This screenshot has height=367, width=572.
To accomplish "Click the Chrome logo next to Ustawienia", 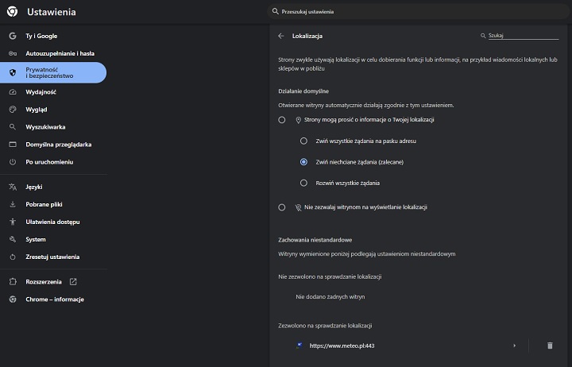I will point(14,12).
